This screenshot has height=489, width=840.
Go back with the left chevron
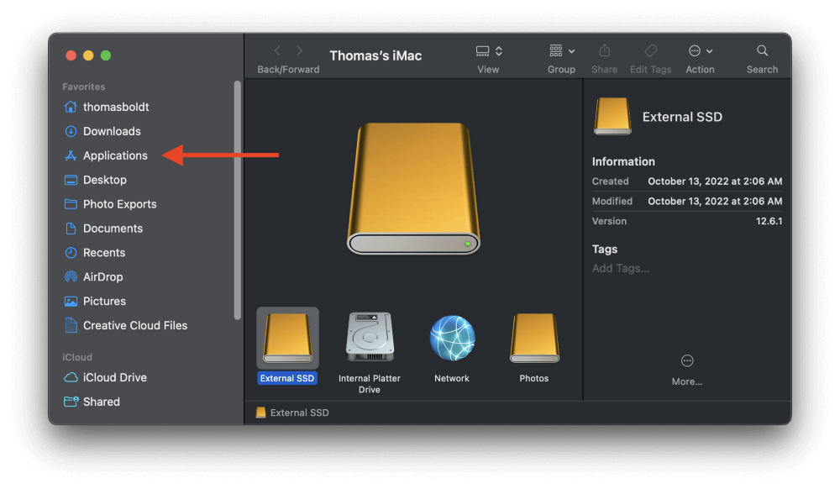click(x=277, y=51)
